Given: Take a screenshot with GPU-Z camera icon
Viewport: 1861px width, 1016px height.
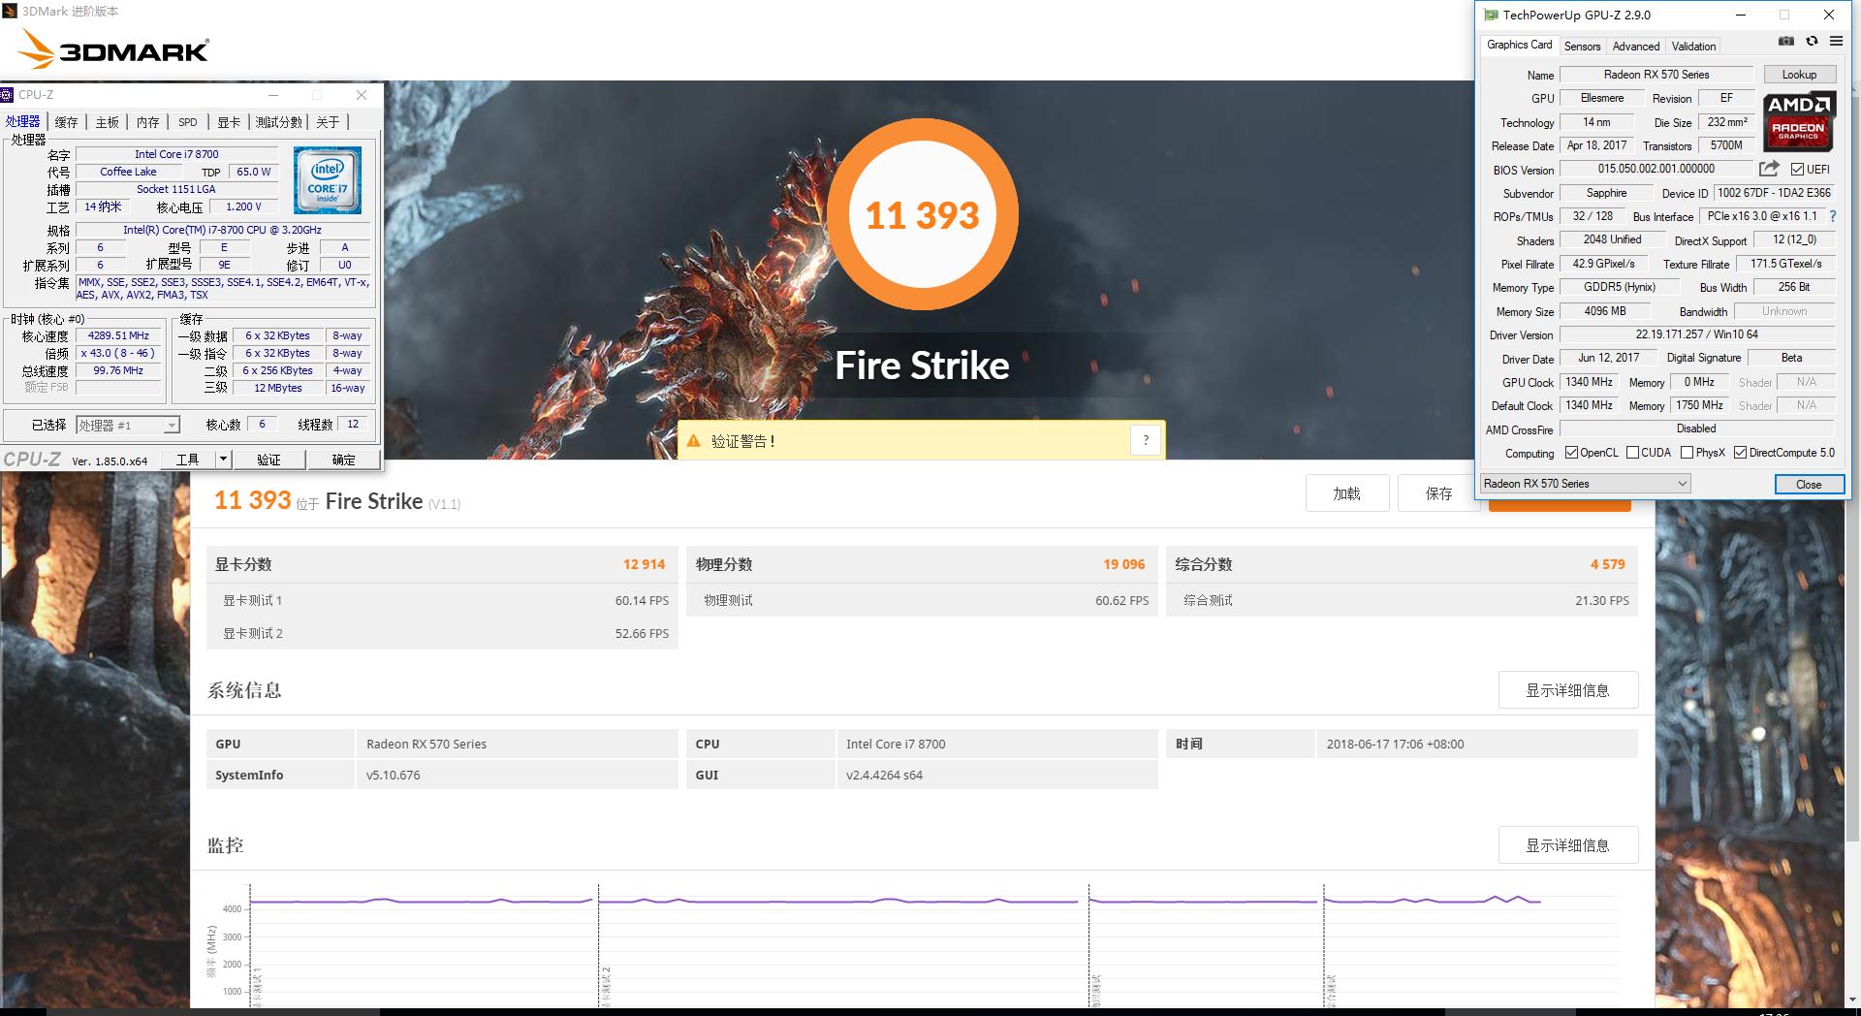Looking at the screenshot, I should click(x=1784, y=41).
